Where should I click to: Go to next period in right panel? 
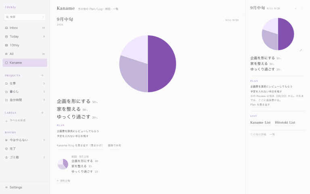302,8
